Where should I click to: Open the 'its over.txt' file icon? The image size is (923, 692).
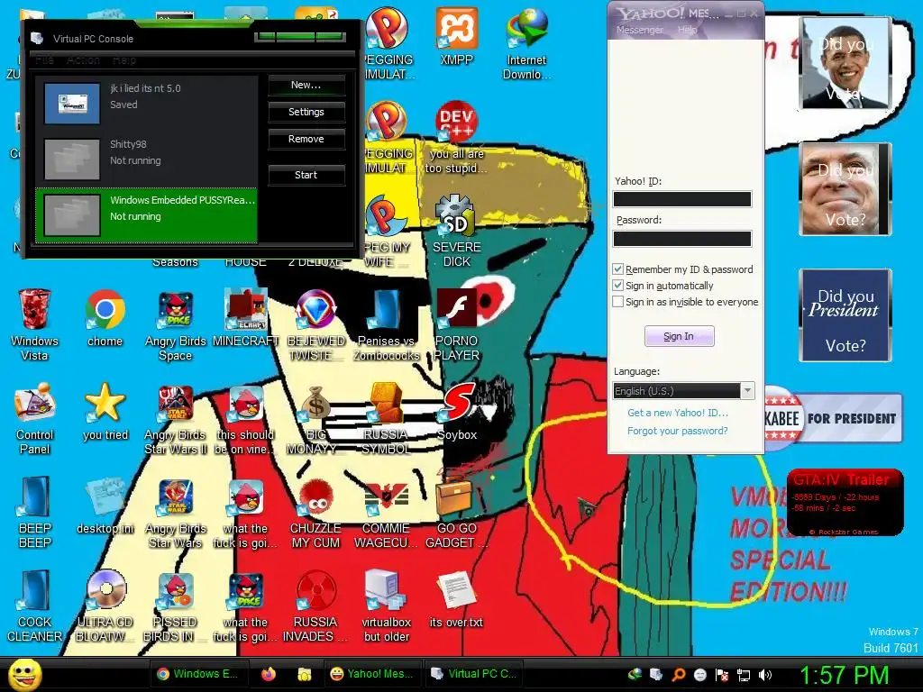(456, 599)
